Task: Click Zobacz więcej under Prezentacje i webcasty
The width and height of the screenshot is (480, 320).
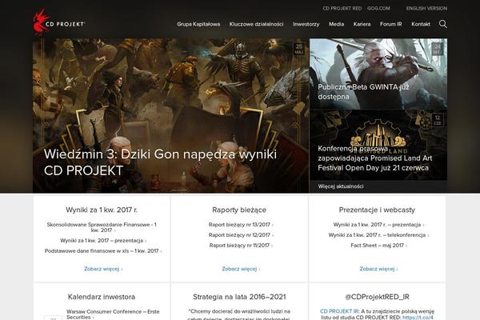Action: click(x=378, y=269)
